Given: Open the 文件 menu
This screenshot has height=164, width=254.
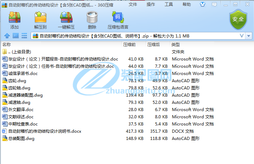Looking at the screenshot, I should pyautogui.click(x=133, y=4).
